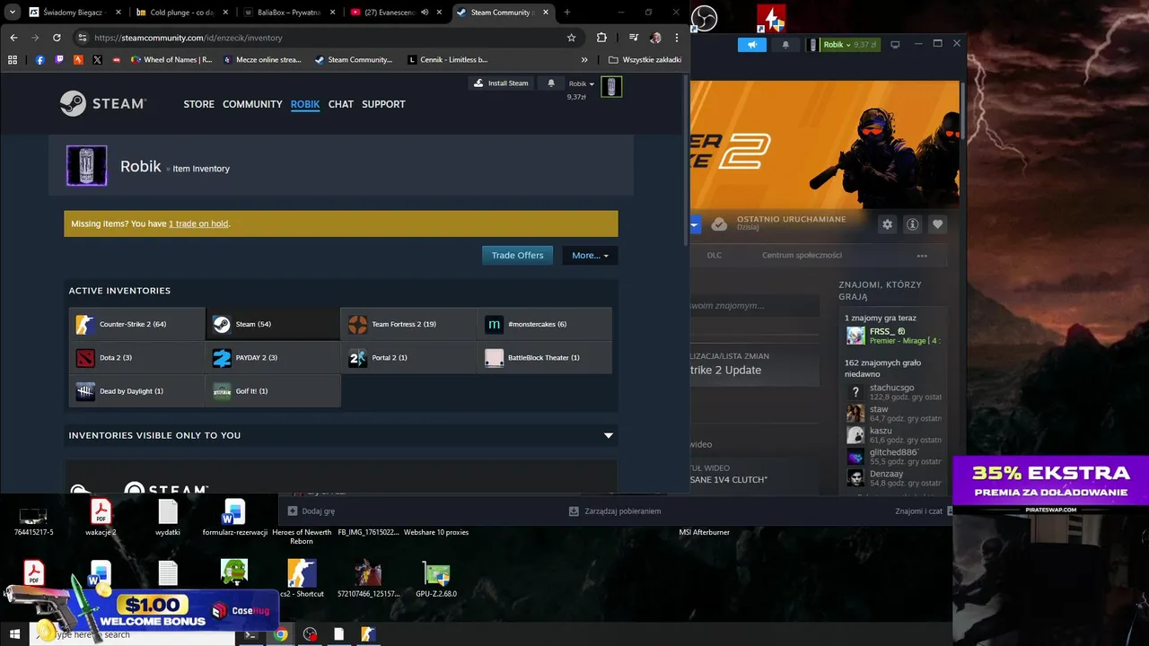1149x646 pixels.
Task: Open the ROBIK profile menu
Action: coord(305,104)
